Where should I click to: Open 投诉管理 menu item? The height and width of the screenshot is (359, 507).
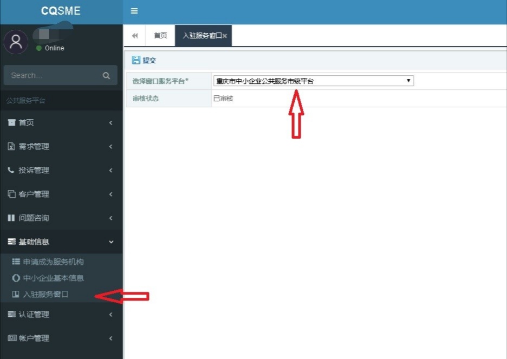61,170
